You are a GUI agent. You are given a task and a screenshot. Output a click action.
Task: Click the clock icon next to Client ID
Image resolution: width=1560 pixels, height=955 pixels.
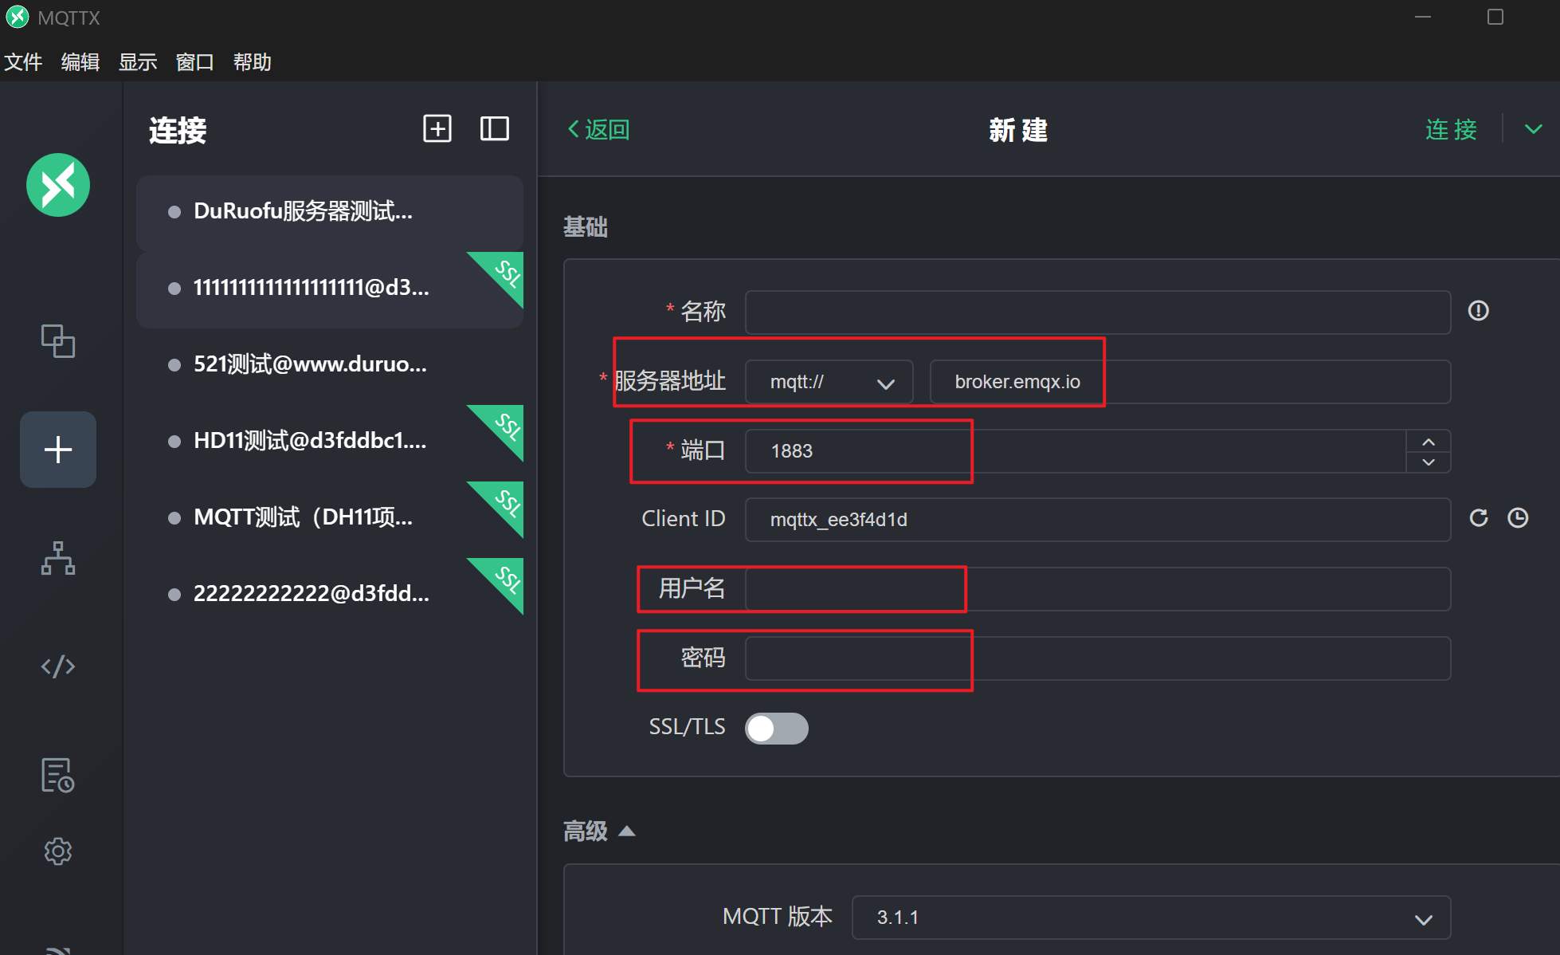[x=1518, y=518]
